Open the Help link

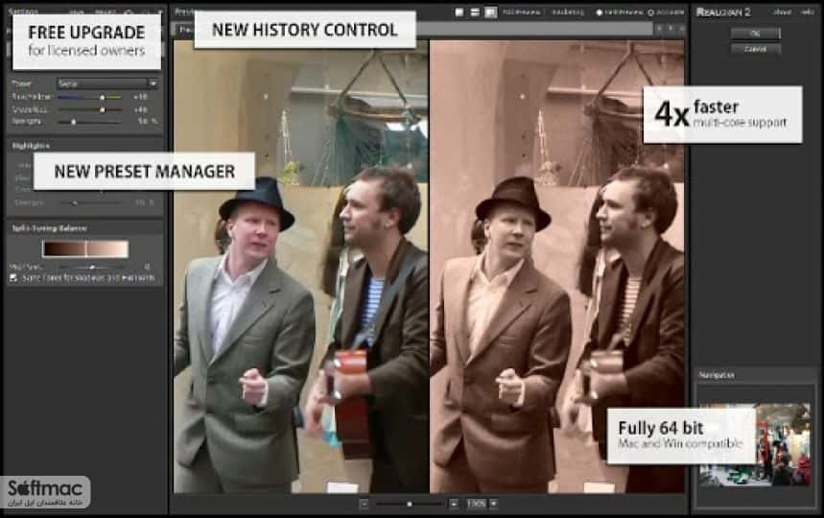tap(809, 12)
